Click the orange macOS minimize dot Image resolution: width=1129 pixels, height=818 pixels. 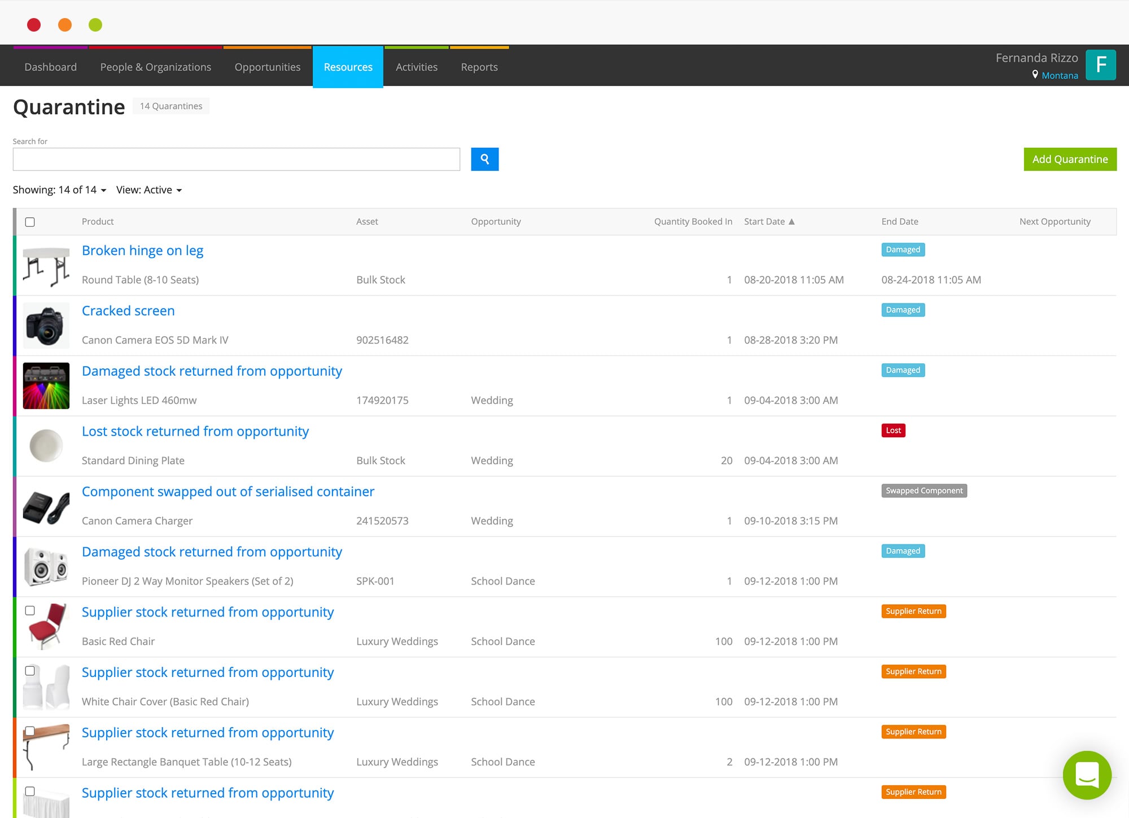(x=65, y=25)
